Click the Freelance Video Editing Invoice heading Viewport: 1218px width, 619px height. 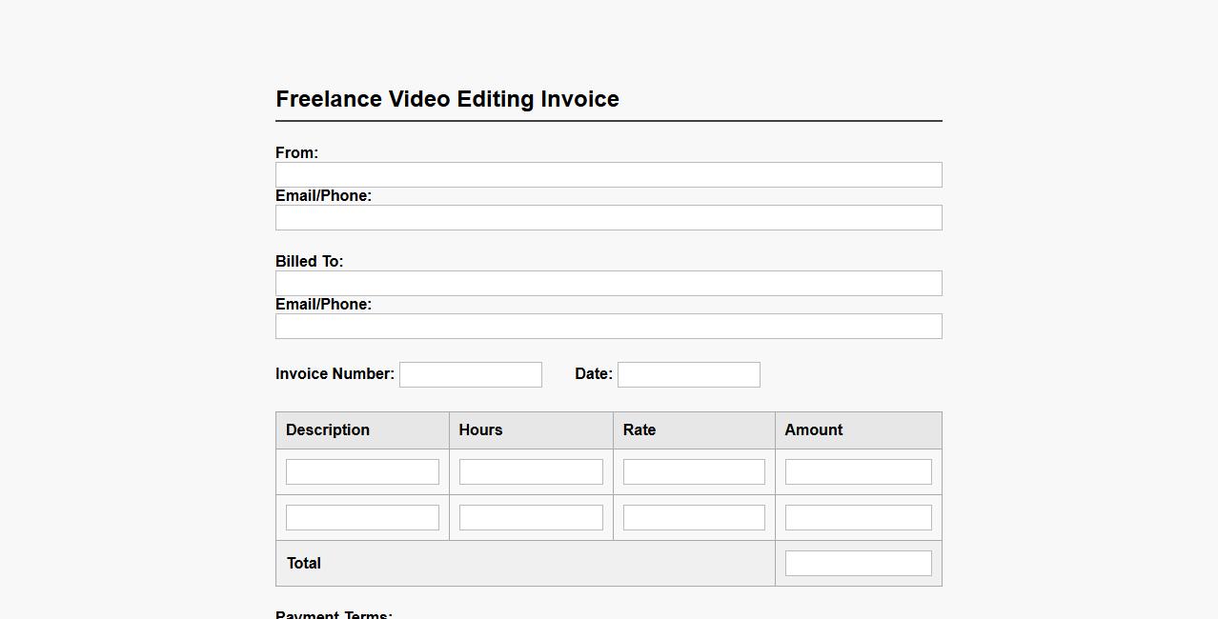click(x=447, y=99)
